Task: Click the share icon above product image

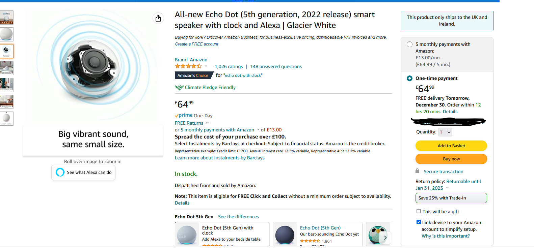Action: (158, 18)
